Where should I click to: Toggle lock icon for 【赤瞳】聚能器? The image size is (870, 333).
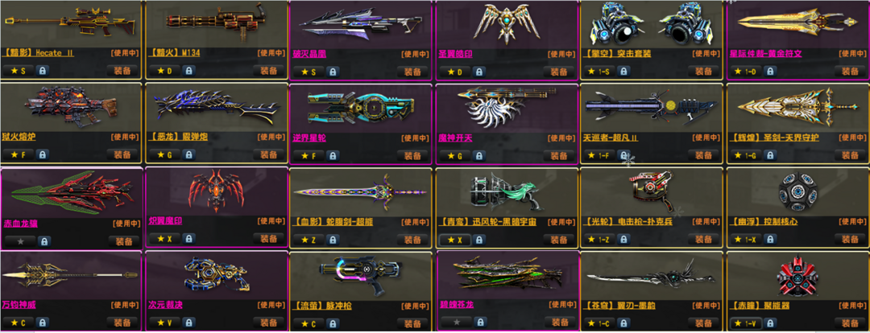coord(768,323)
